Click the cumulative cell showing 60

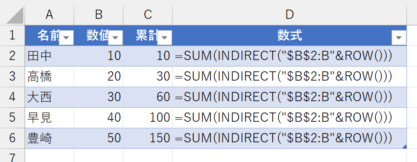coord(148,97)
